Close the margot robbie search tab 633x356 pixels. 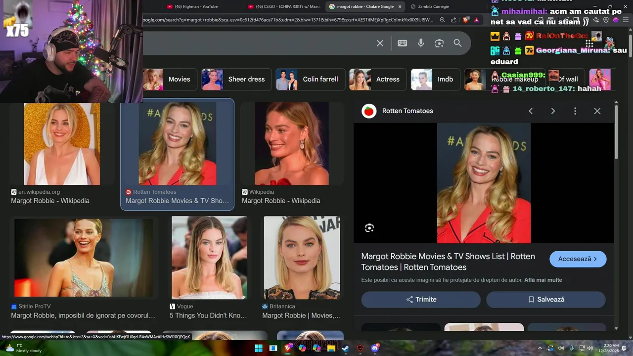click(400, 6)
